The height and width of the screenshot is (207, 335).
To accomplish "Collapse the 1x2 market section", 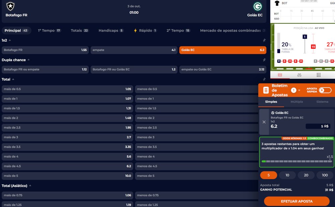I will tap(10, 41).
